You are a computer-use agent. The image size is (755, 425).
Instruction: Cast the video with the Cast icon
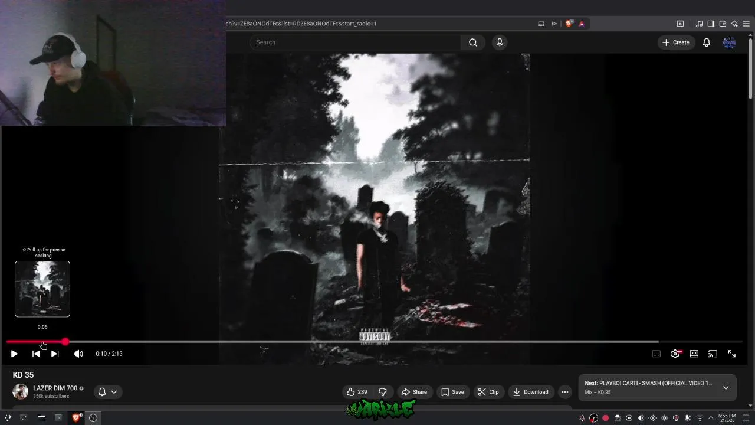point(713,354)
